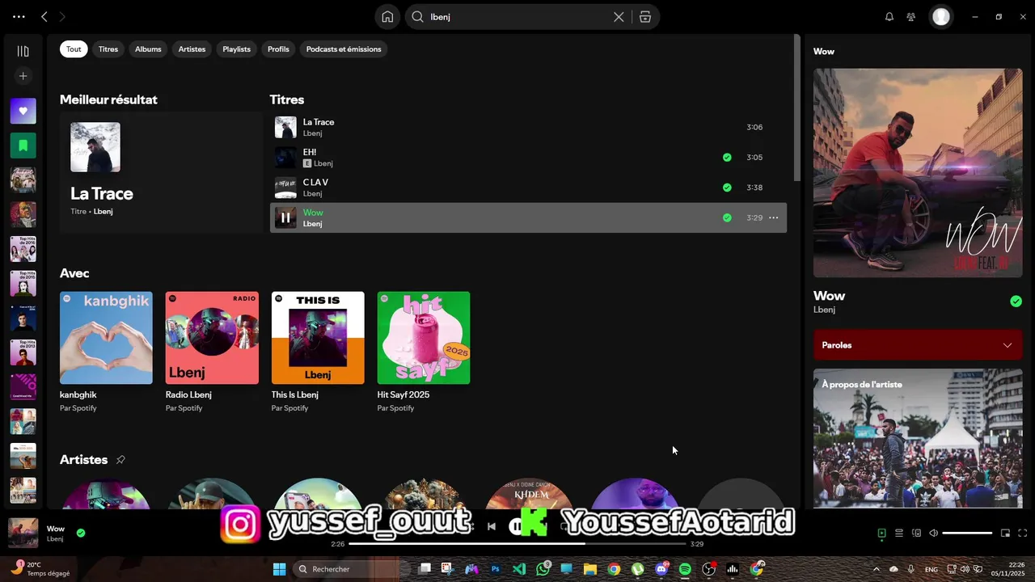Create a playlist with the plus icon
This screenshot has height=582, width=1035.
click(x=23, y=76)
